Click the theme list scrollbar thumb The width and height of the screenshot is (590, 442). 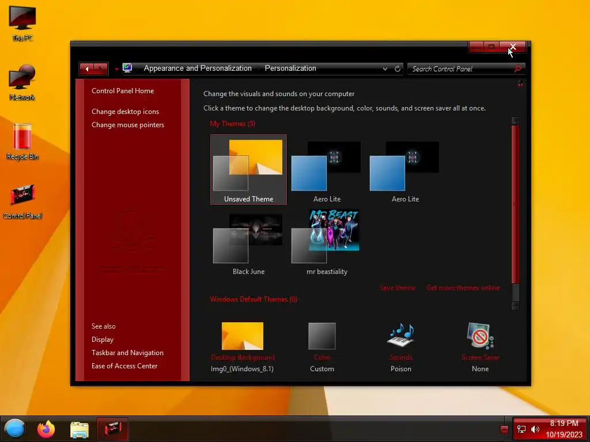516,204
